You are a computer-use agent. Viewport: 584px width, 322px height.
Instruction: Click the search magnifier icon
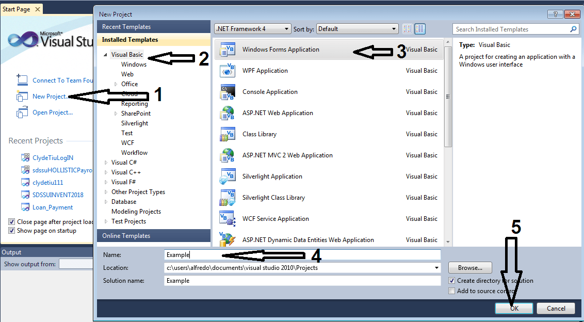(573, 29)
